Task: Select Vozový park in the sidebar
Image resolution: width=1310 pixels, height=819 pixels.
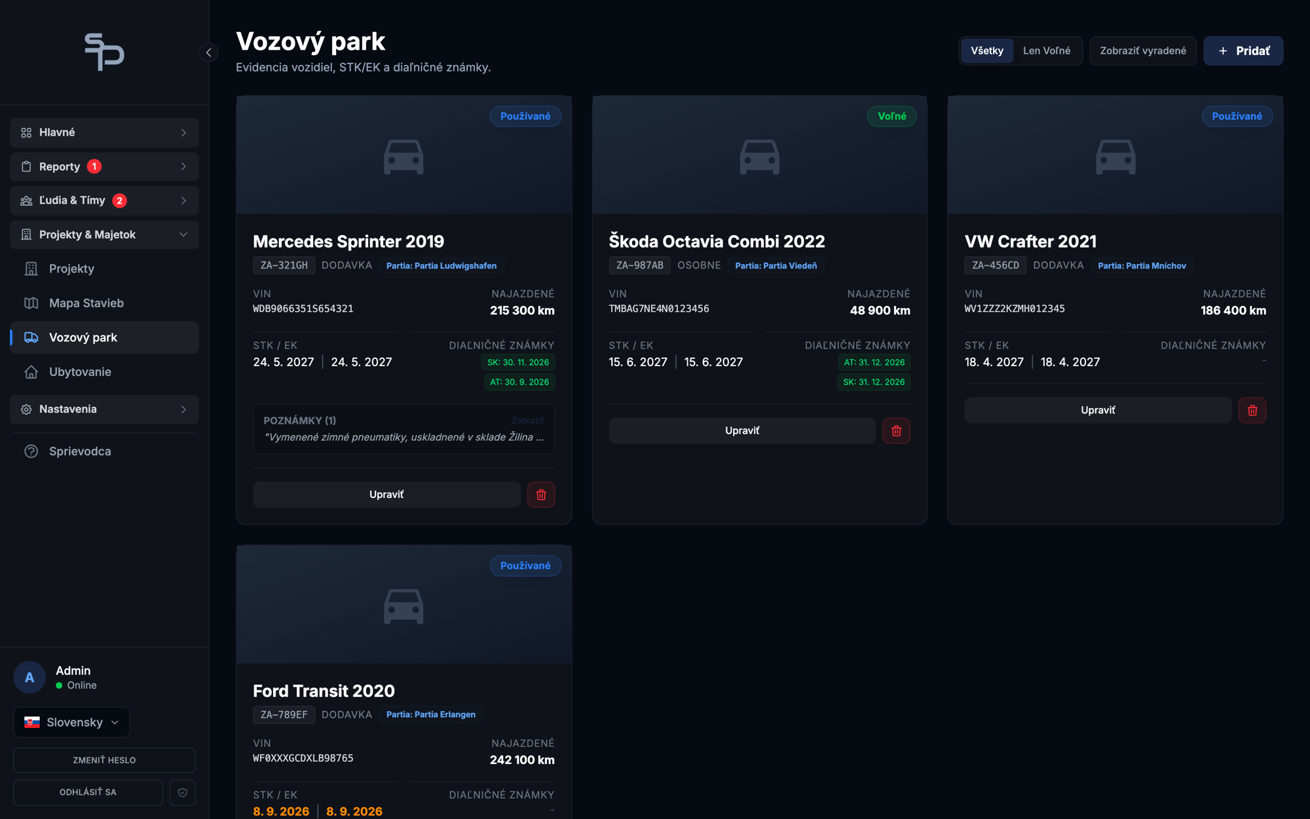Action: (x=104, y=337)
